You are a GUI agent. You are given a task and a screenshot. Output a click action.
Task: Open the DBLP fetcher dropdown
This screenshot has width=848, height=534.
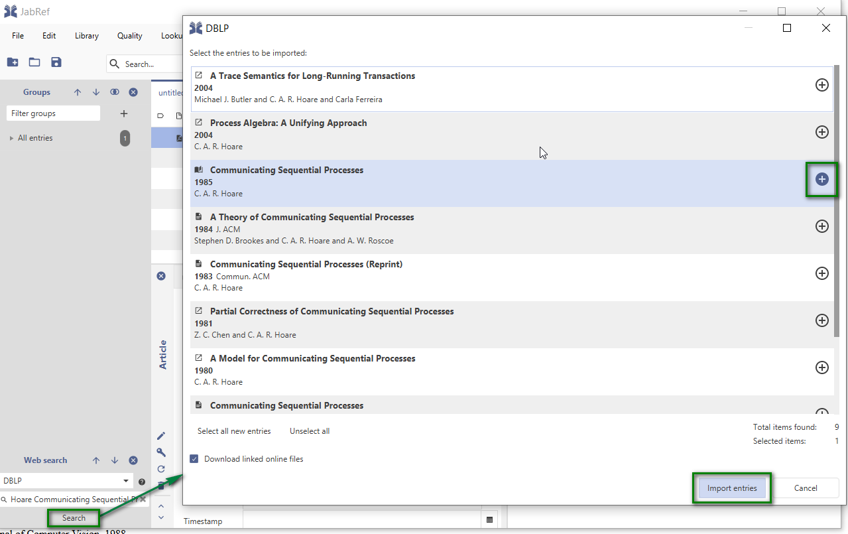point(126,481)
